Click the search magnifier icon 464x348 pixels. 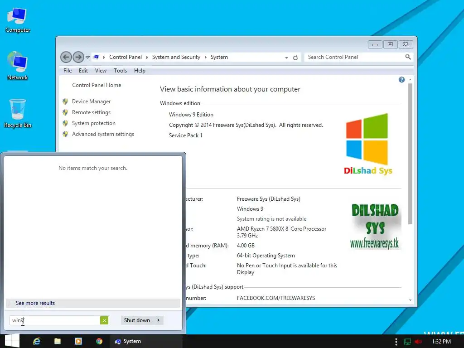408,57
